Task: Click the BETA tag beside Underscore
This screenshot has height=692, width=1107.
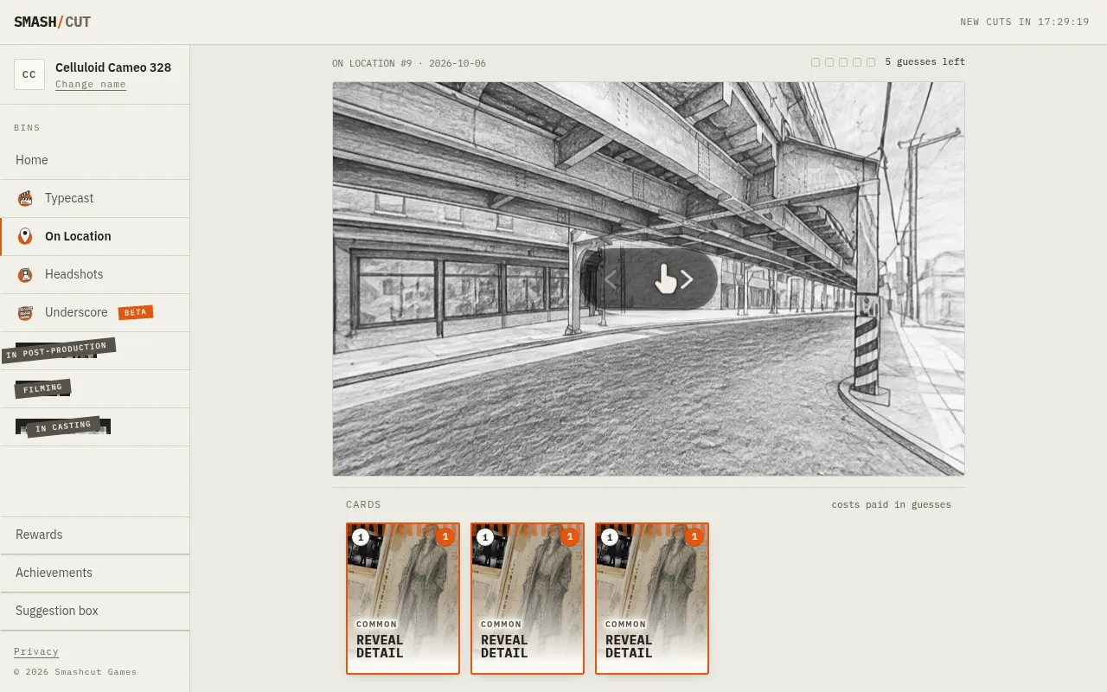Action: 136,312
